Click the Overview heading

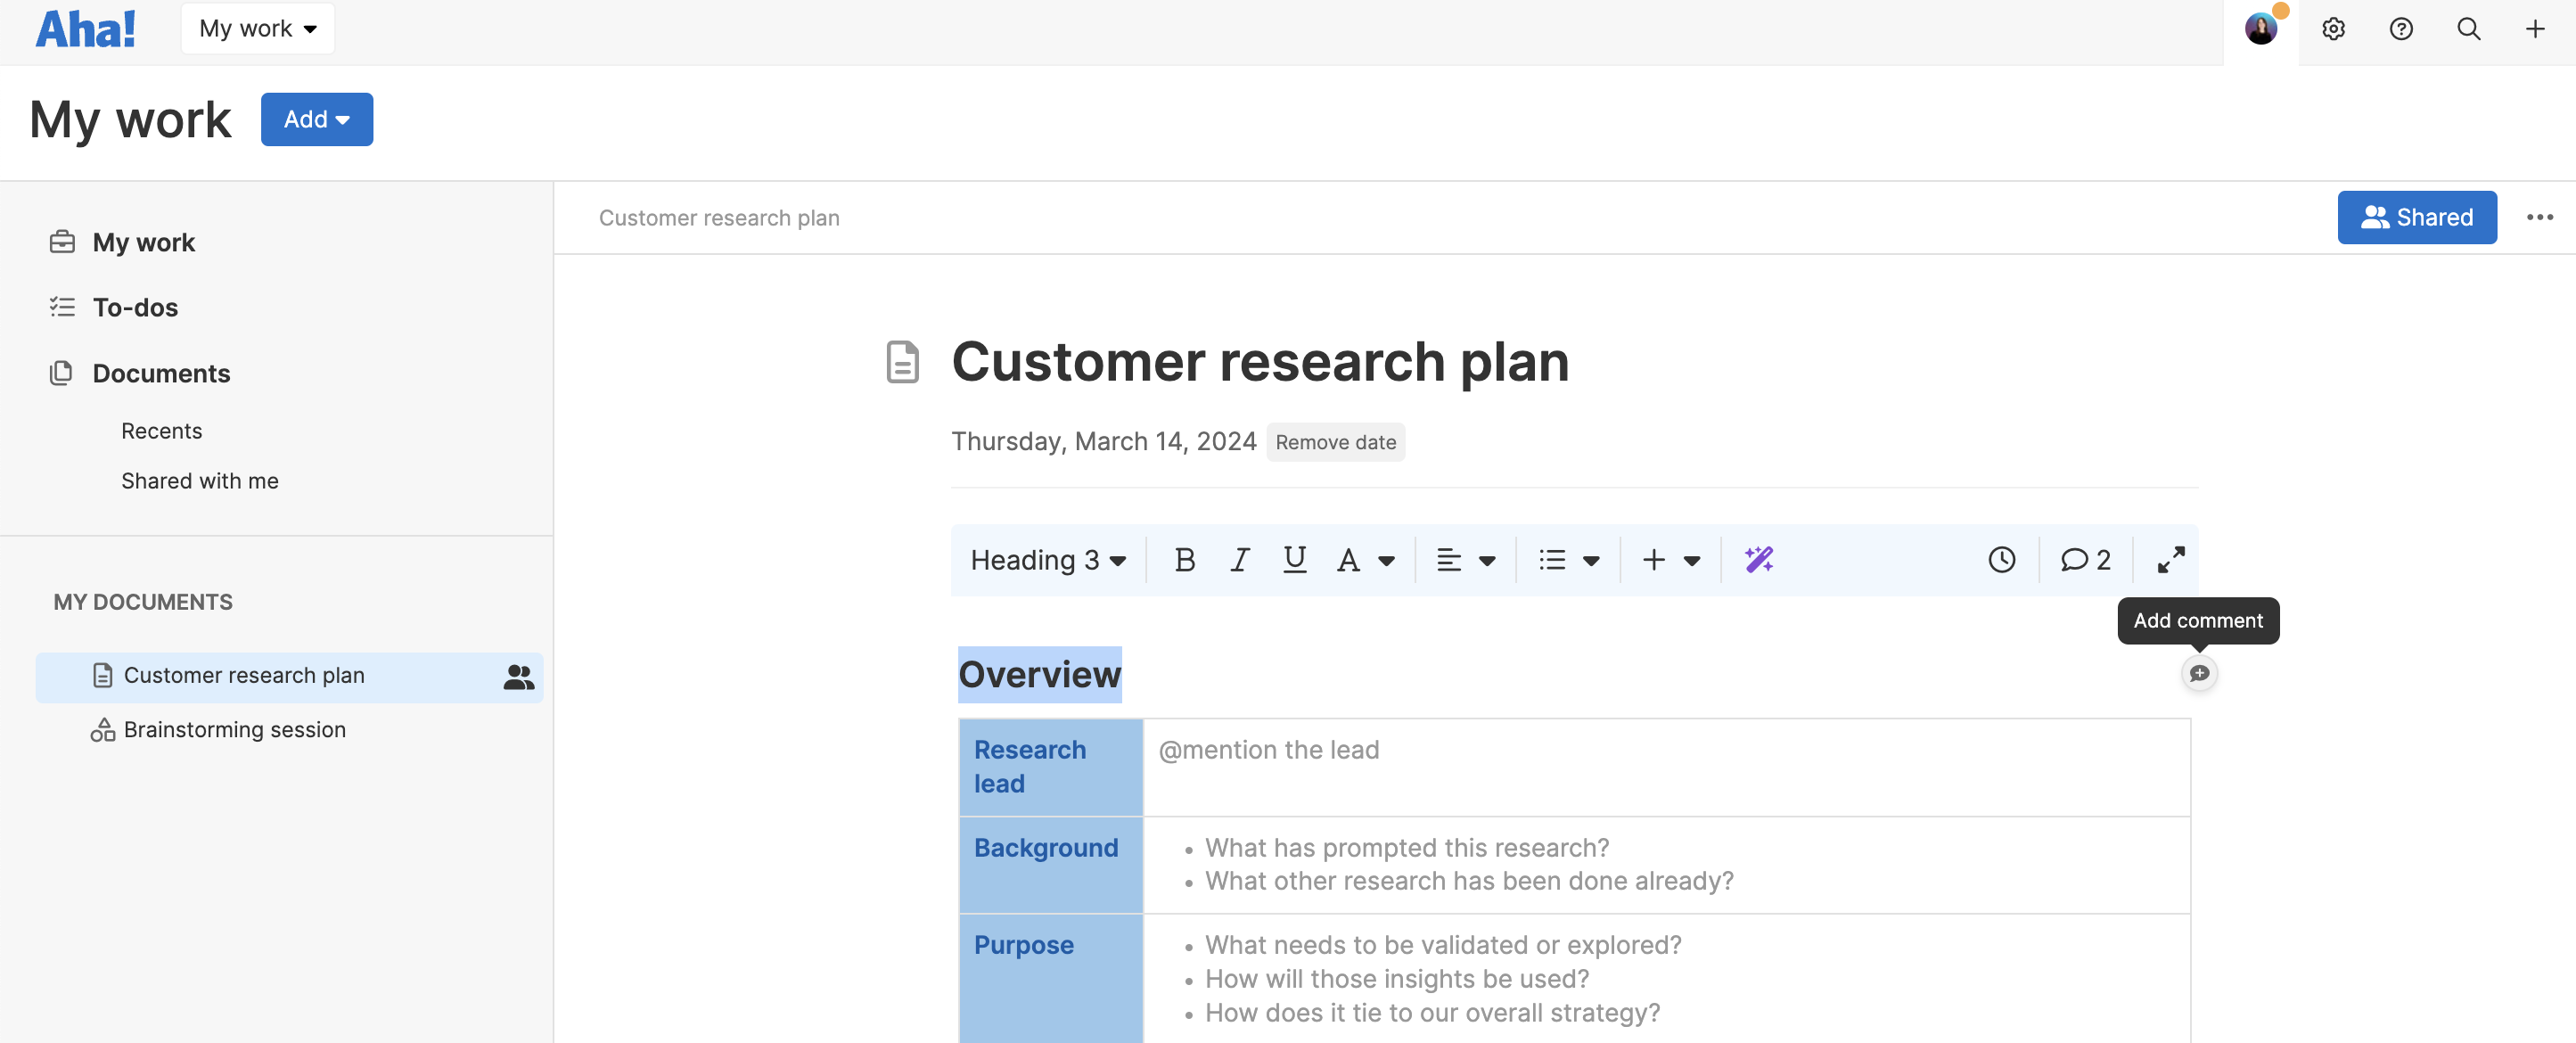(x=1039, y=674)
